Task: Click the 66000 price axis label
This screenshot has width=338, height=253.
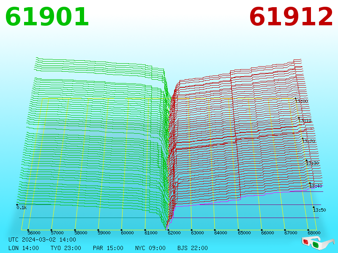Action: click(267, 233)
